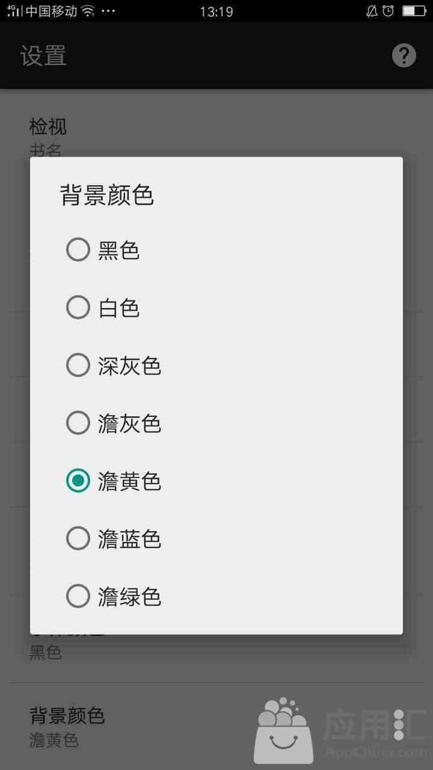Select the 白色 radio button
433x770 pixels.
(78, 307)
